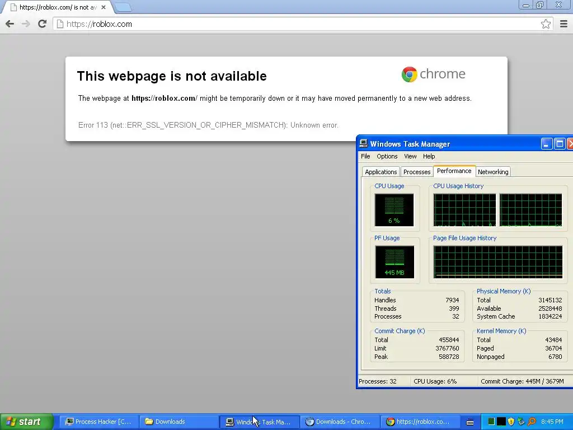Image resolution: width=573 pixels, height=430 pixels.
Task: Click the Chrome logo on the error page
Action: [x=409, y=74]
